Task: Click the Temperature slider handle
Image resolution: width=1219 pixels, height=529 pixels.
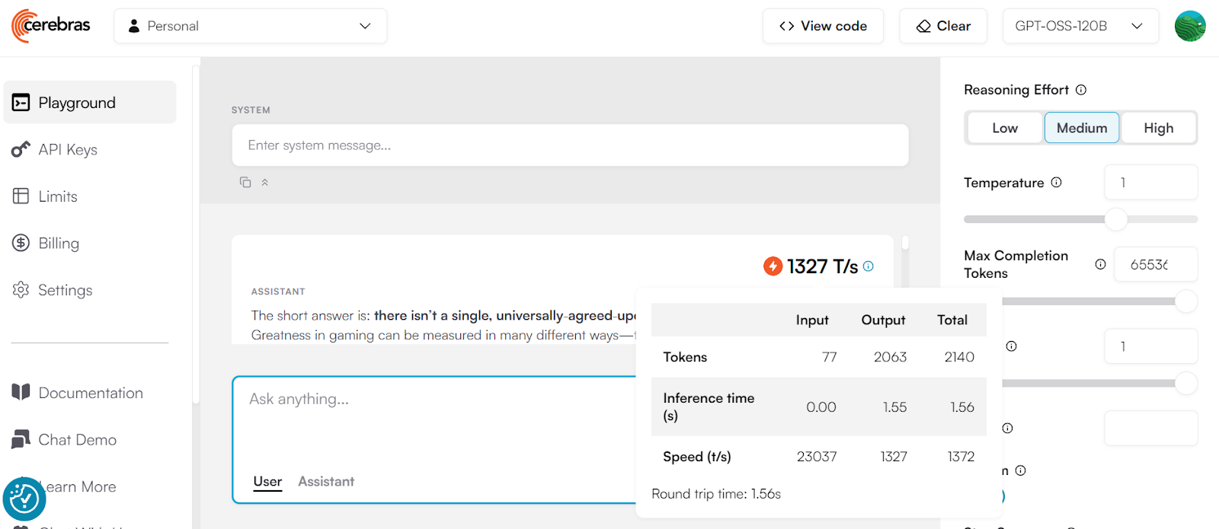Action: tap(1116, 219)
